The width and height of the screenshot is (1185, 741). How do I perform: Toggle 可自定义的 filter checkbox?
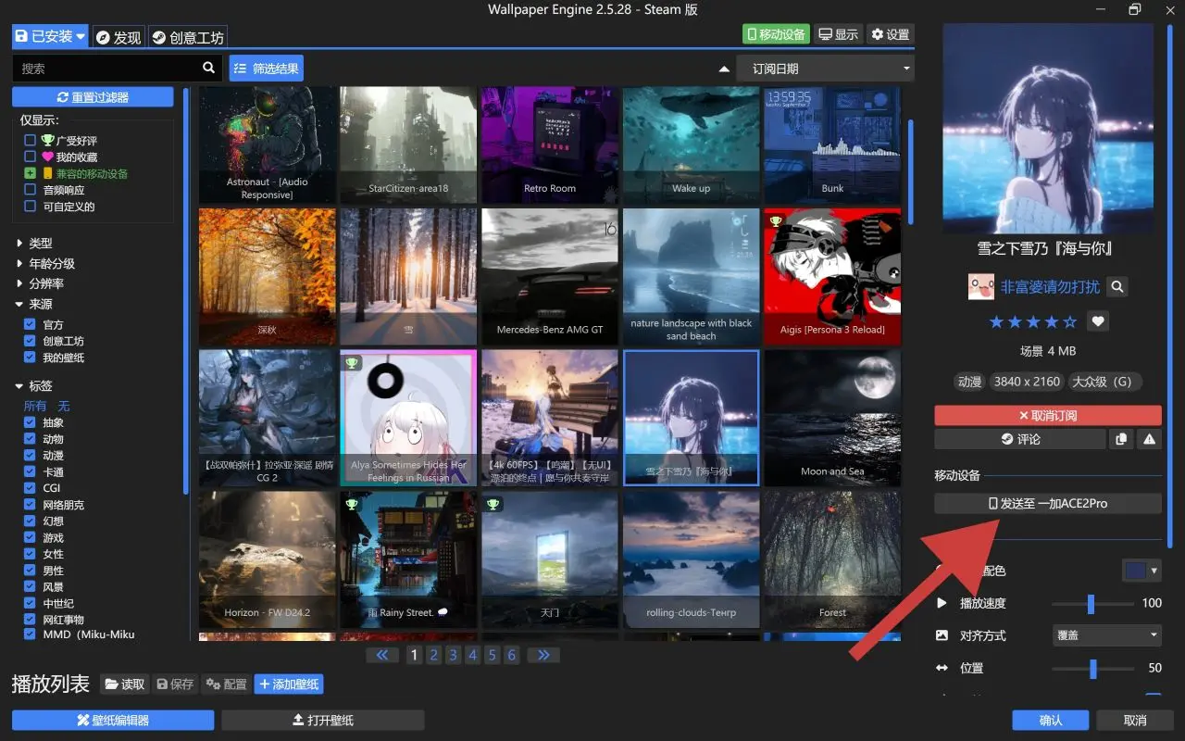tap(31, 207)
